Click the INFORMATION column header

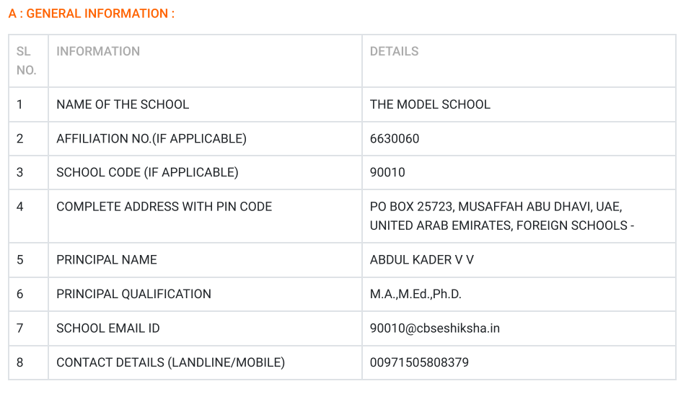tap(98, 52)
